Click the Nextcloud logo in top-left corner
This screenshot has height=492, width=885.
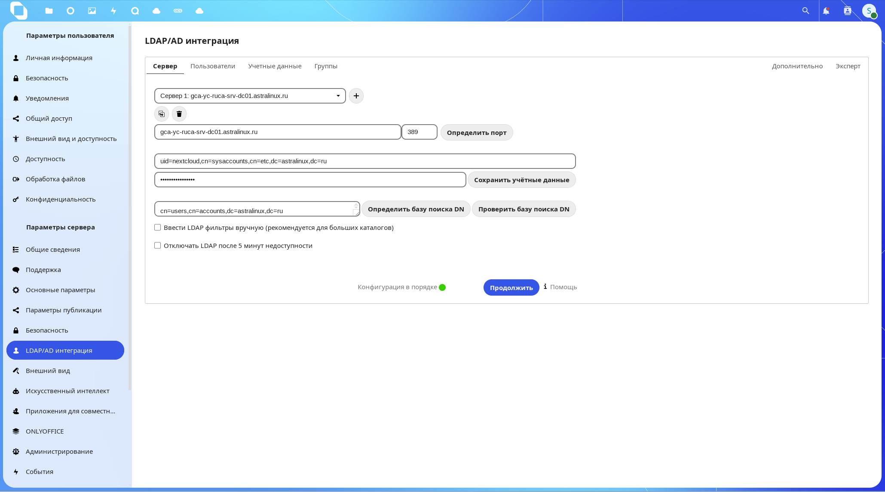tap(18, 10)
